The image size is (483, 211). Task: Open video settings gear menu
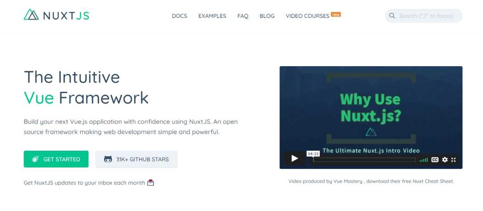click(445, 160)
